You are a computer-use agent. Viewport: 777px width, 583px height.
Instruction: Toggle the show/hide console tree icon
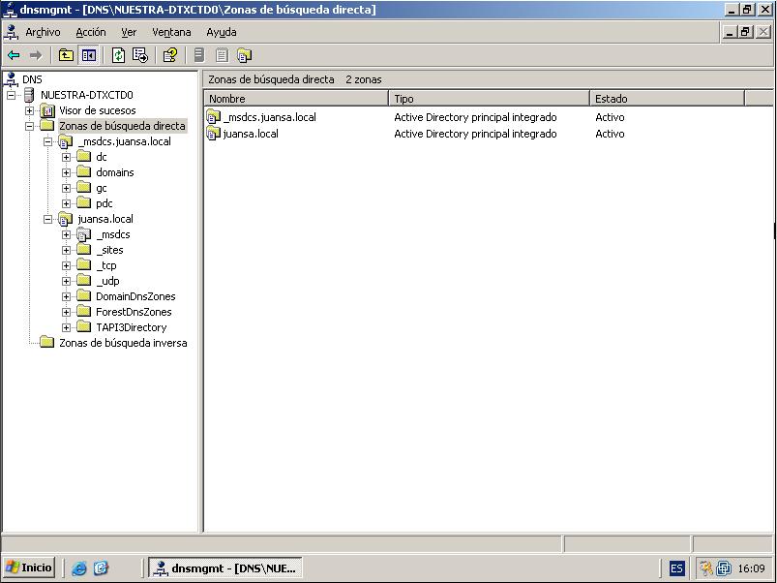coord(89,55)
